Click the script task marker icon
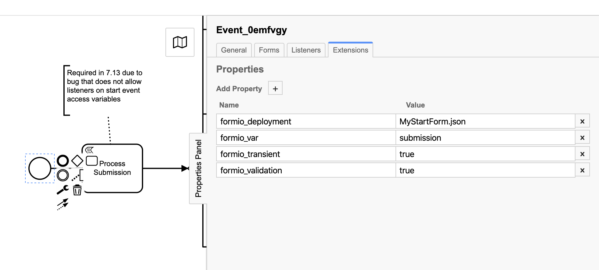This screenshot has width=599, height=270. 89,150
